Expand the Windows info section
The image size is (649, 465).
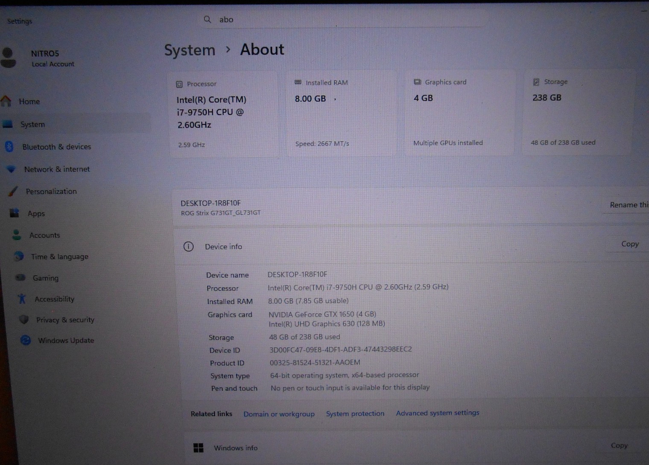coord(236,448)
